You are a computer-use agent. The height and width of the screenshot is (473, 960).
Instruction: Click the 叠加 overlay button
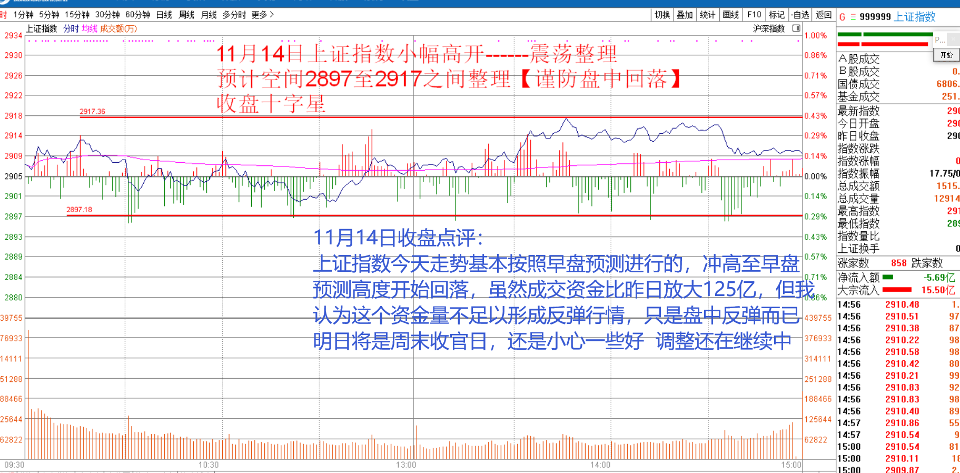(685, 15)
